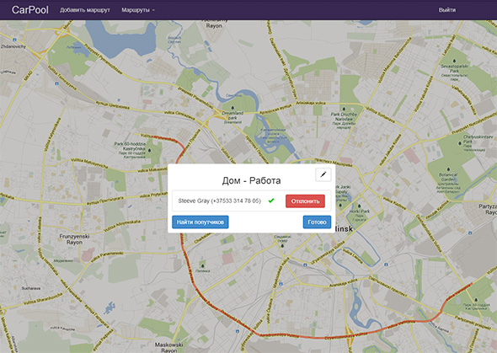Click the pencil edit icon in the dialog
497x353 pixels.
point(323,174)
